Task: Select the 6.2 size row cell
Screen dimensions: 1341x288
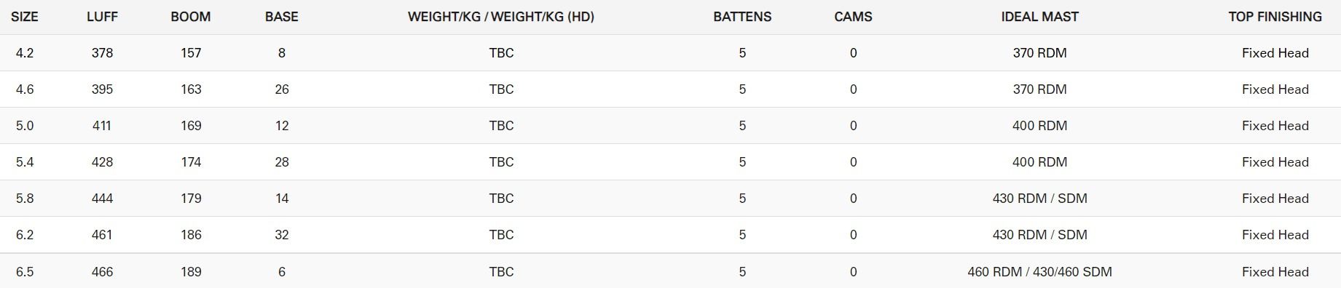Action: tap(25, 235)
